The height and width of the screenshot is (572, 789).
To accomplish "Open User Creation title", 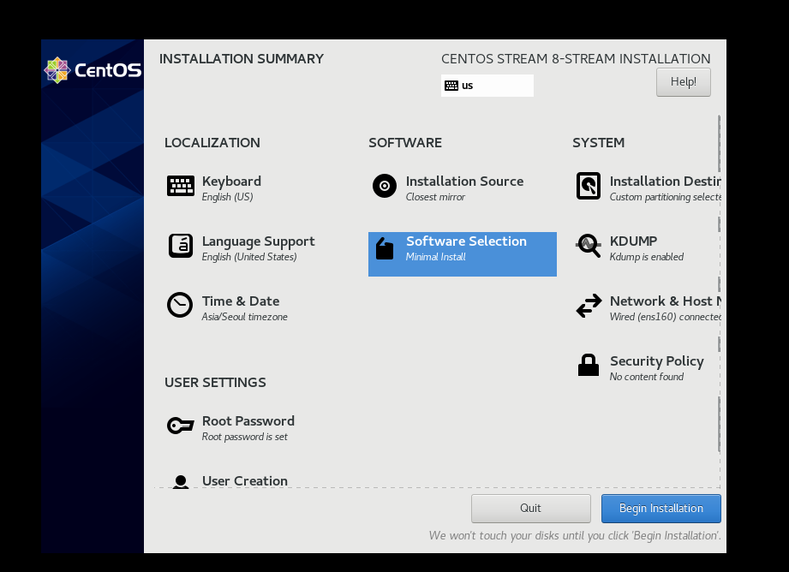I will [x=244, y=481].
